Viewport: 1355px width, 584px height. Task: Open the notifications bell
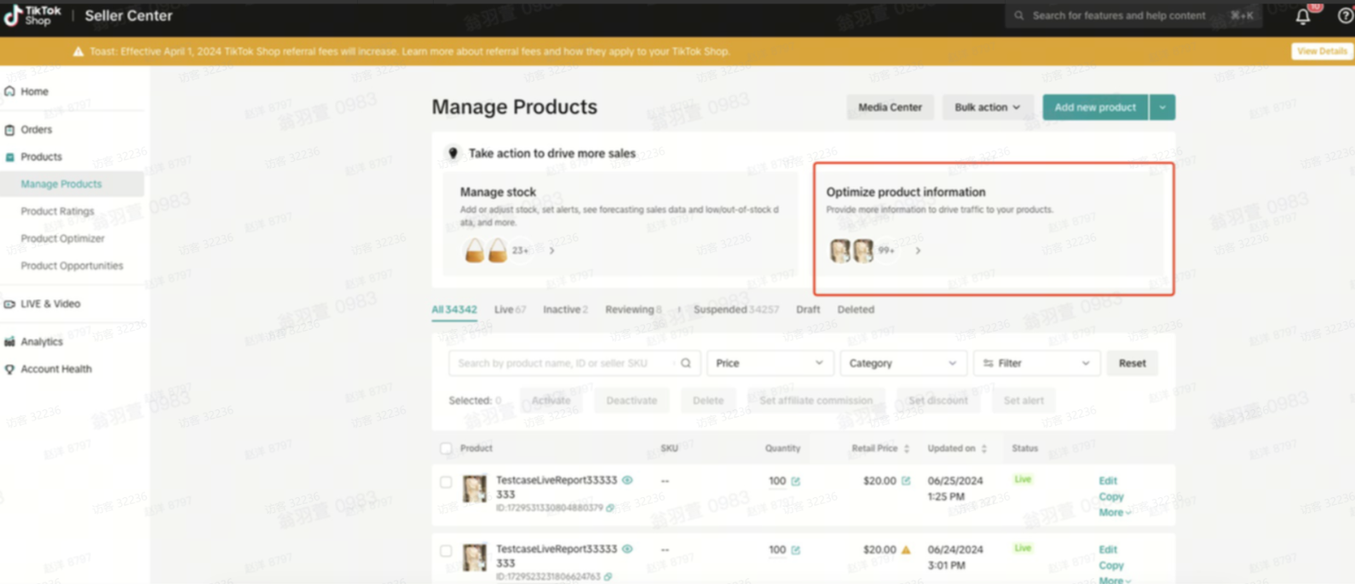pos(1303,16)
